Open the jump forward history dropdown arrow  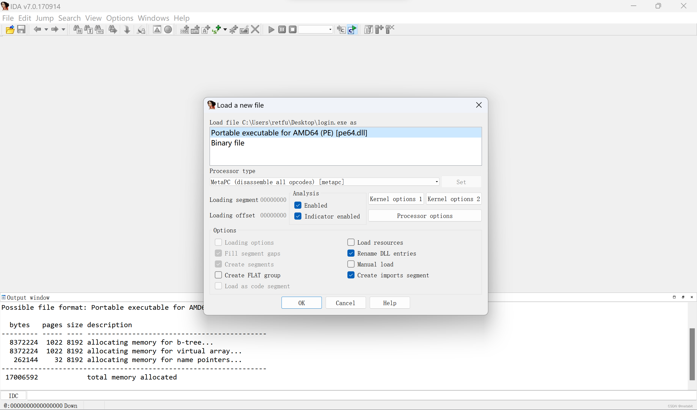click(63, 29)
